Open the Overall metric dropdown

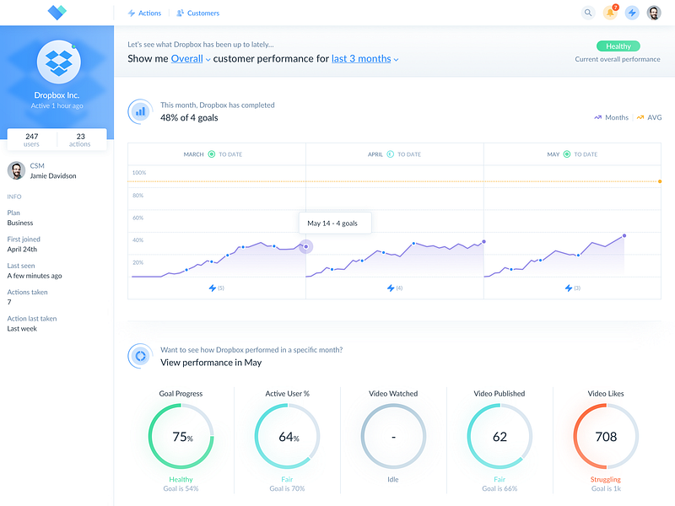click(186, 58)
